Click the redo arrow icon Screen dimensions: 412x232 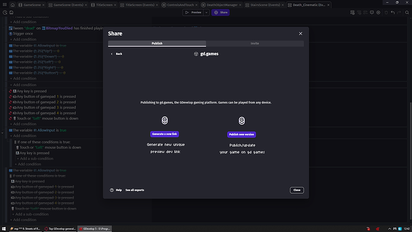click(399, 13)
